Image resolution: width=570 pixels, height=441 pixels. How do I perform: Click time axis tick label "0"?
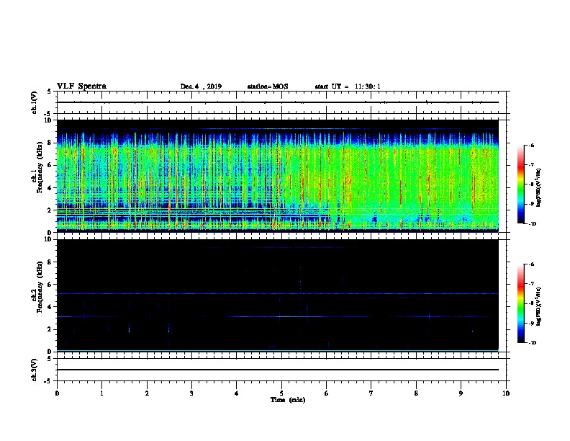pyautogui.click(x=57, y=393)
